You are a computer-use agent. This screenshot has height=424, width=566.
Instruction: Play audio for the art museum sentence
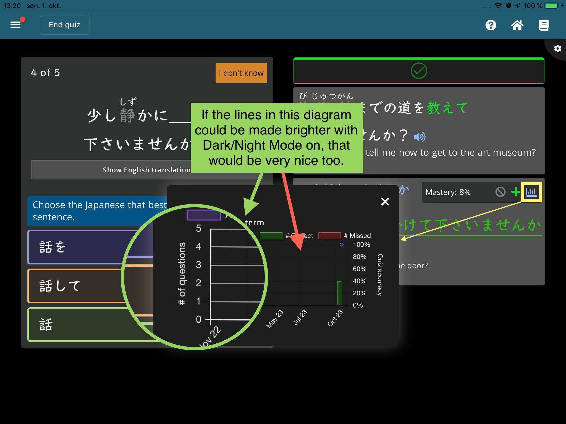coord(419,137)
